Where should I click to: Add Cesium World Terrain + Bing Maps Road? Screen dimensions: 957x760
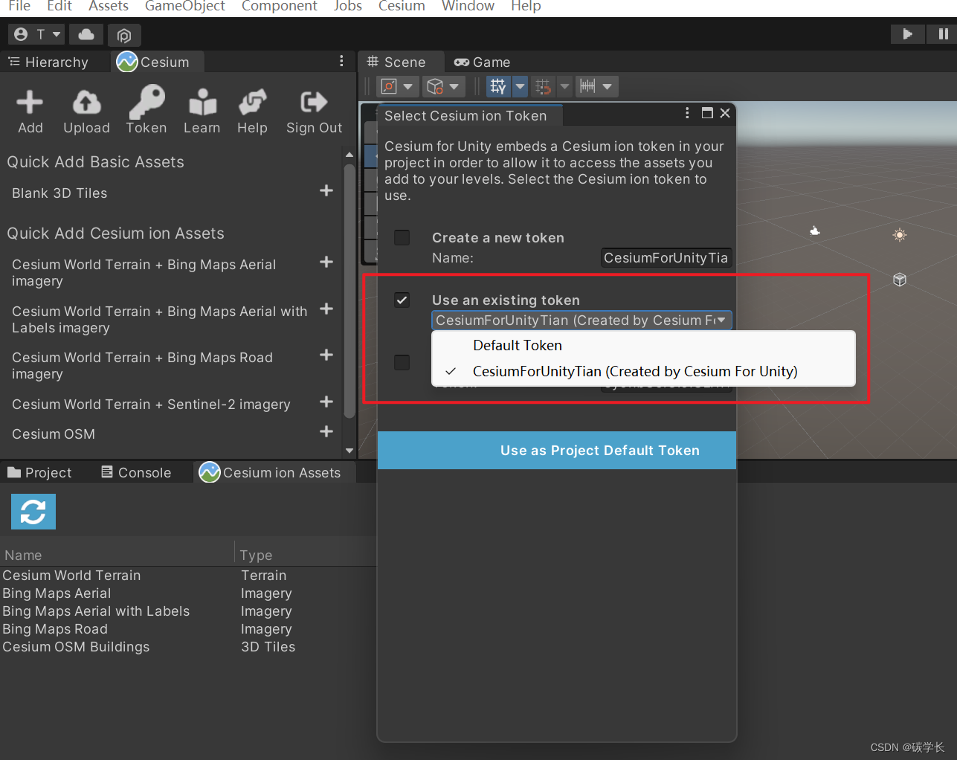[x=326, y=355]
